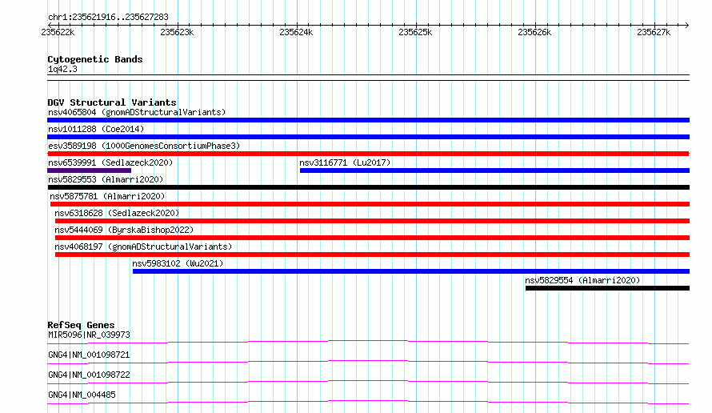This screenshot has height=413, width=712.
Task: Click the 235623k ruler position
Action: pyautogui.click(x=177, y=32)
